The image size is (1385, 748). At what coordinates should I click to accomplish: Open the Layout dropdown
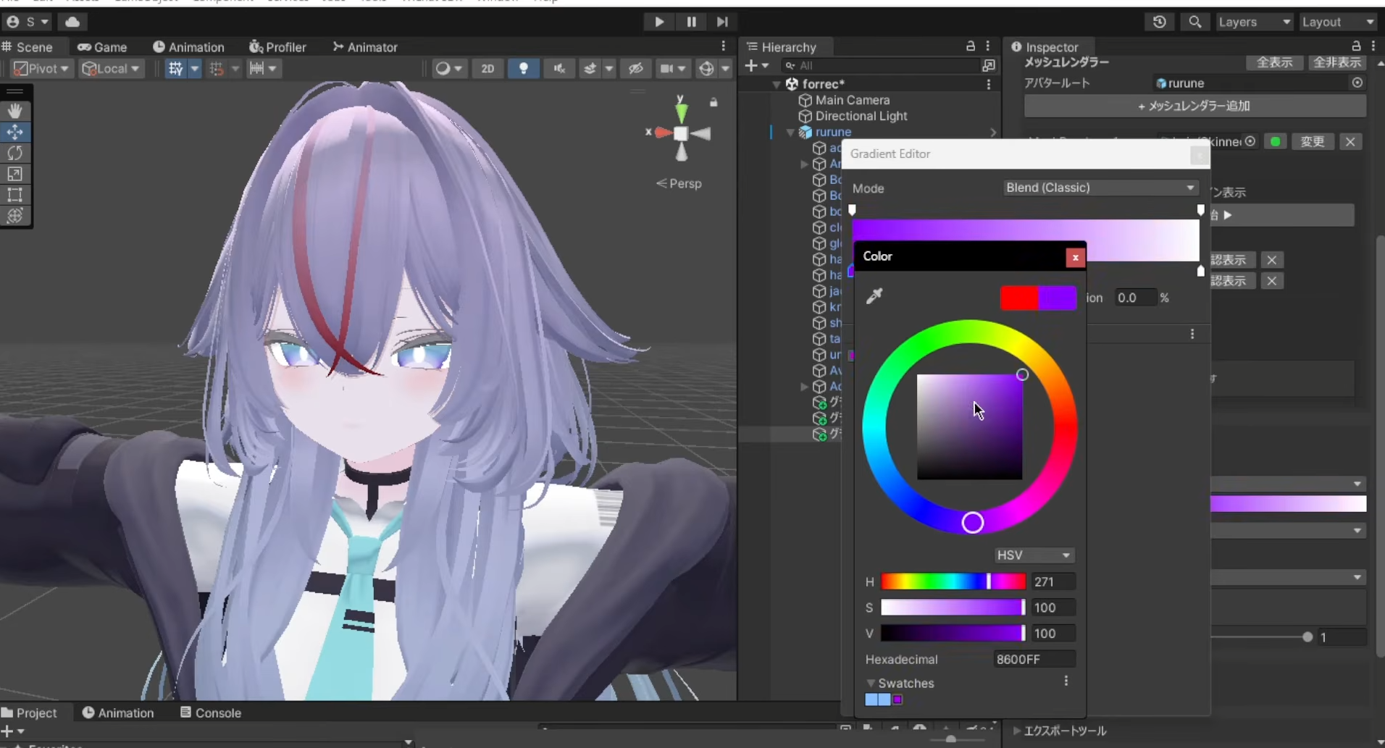click(1337, 22)
